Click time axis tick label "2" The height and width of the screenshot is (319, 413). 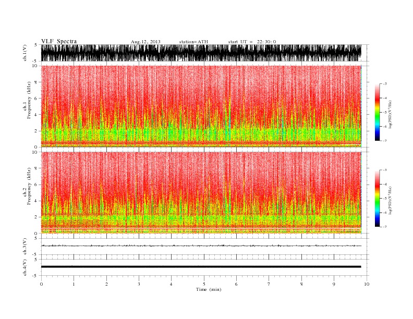[106, 284]
